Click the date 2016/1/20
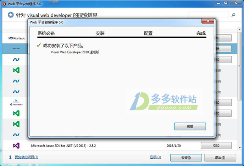Screen dimensions: 244x166 [x=174, y=146]
